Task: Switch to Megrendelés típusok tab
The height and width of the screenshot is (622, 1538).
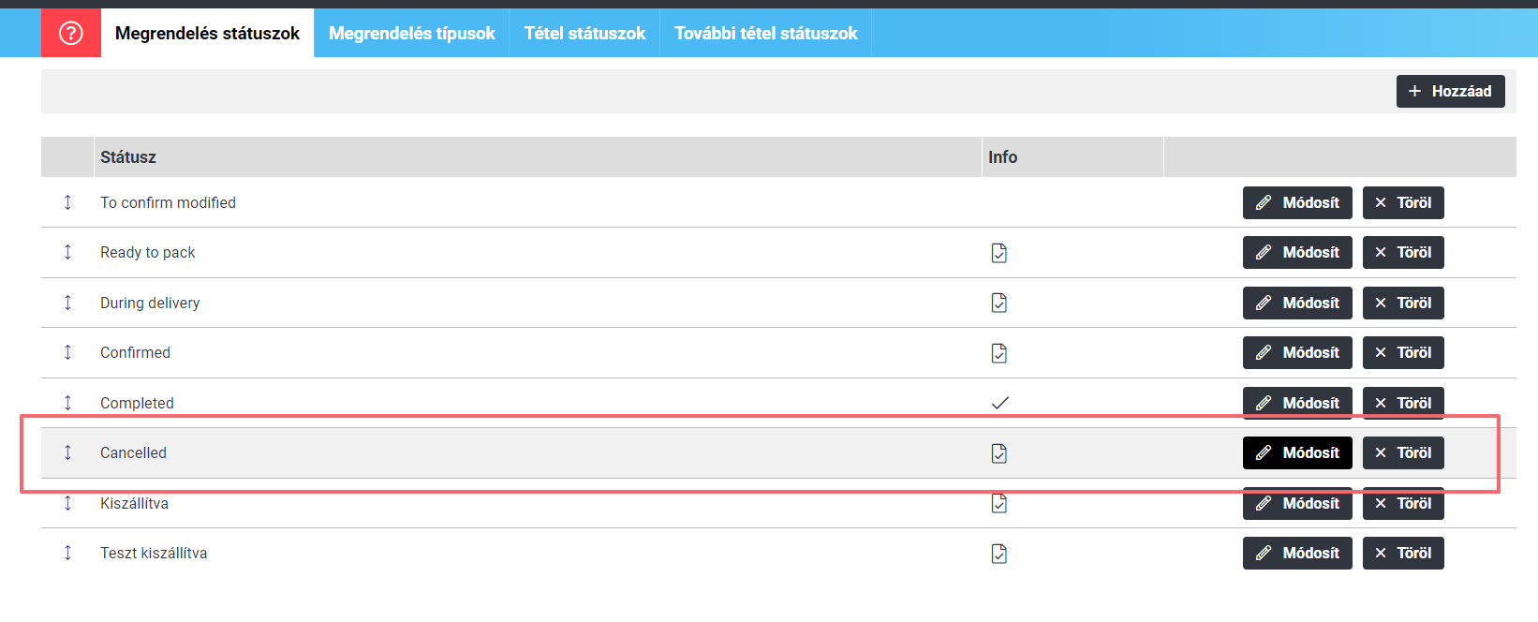Action: (411, 33)
